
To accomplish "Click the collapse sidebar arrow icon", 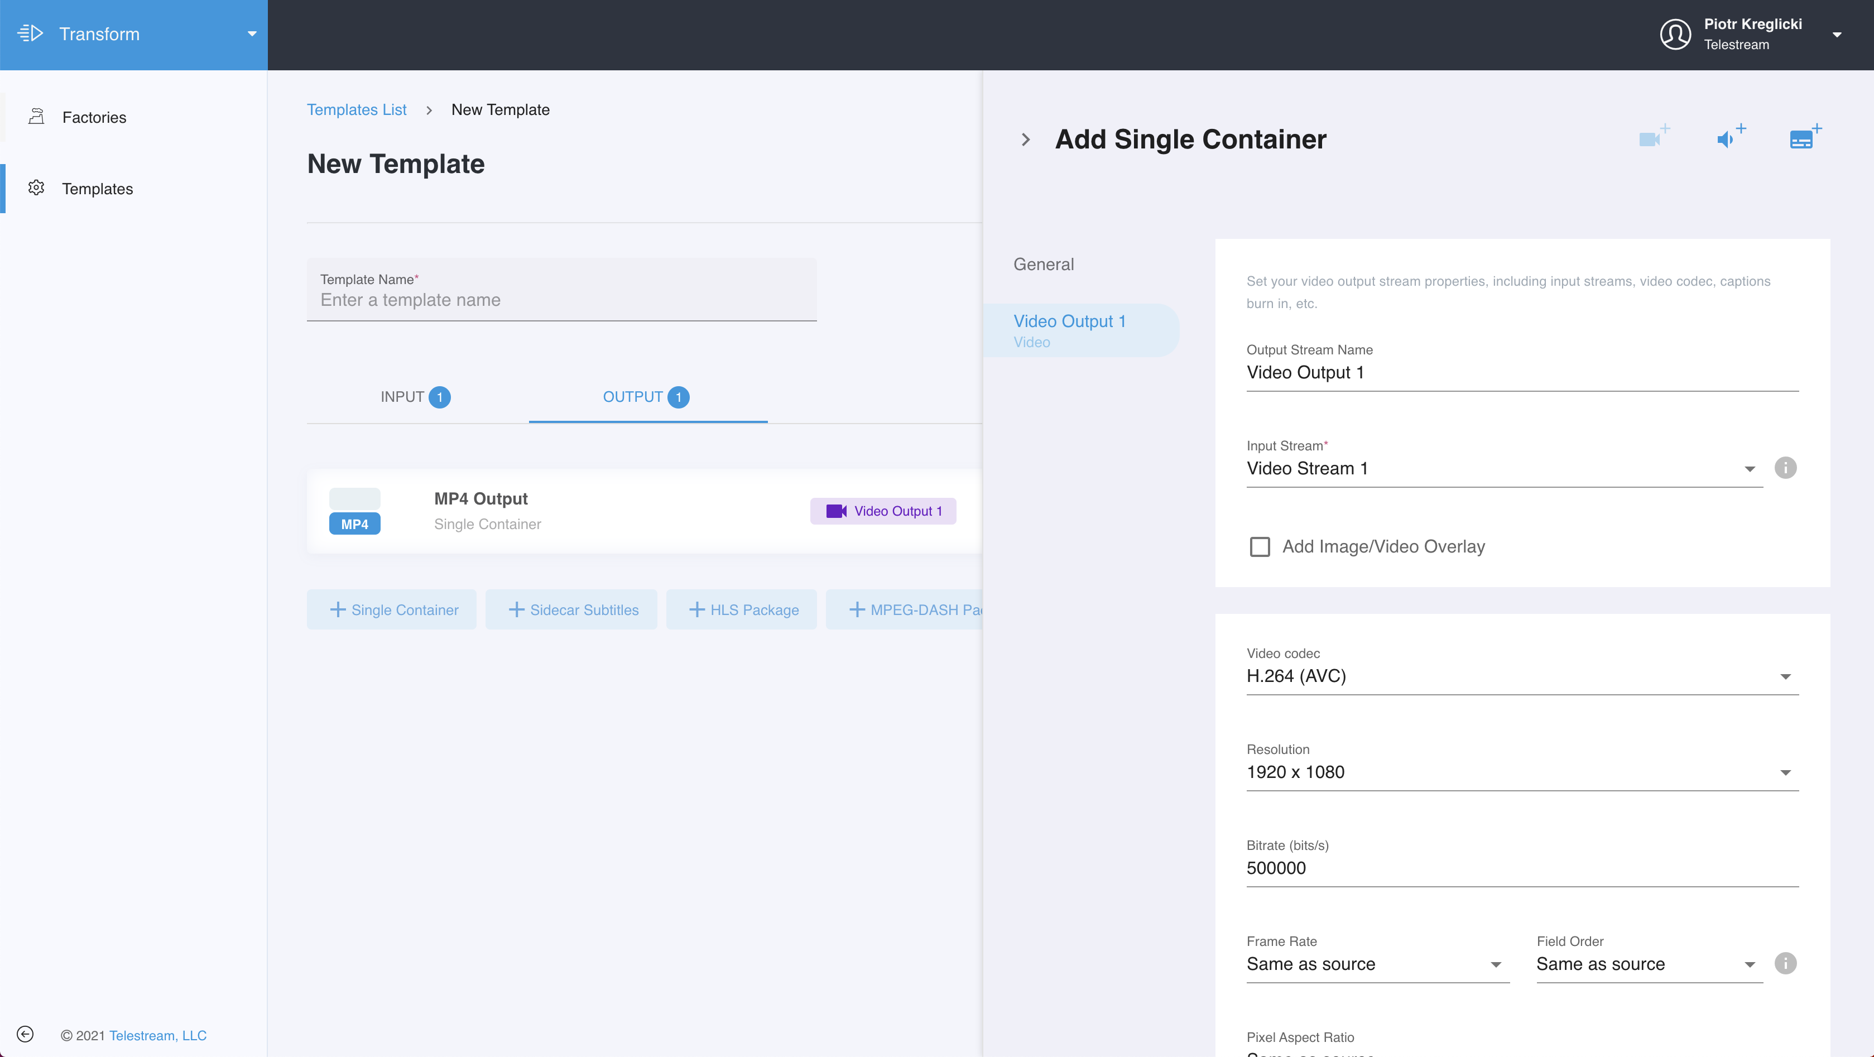I will tap(25, 1035).
